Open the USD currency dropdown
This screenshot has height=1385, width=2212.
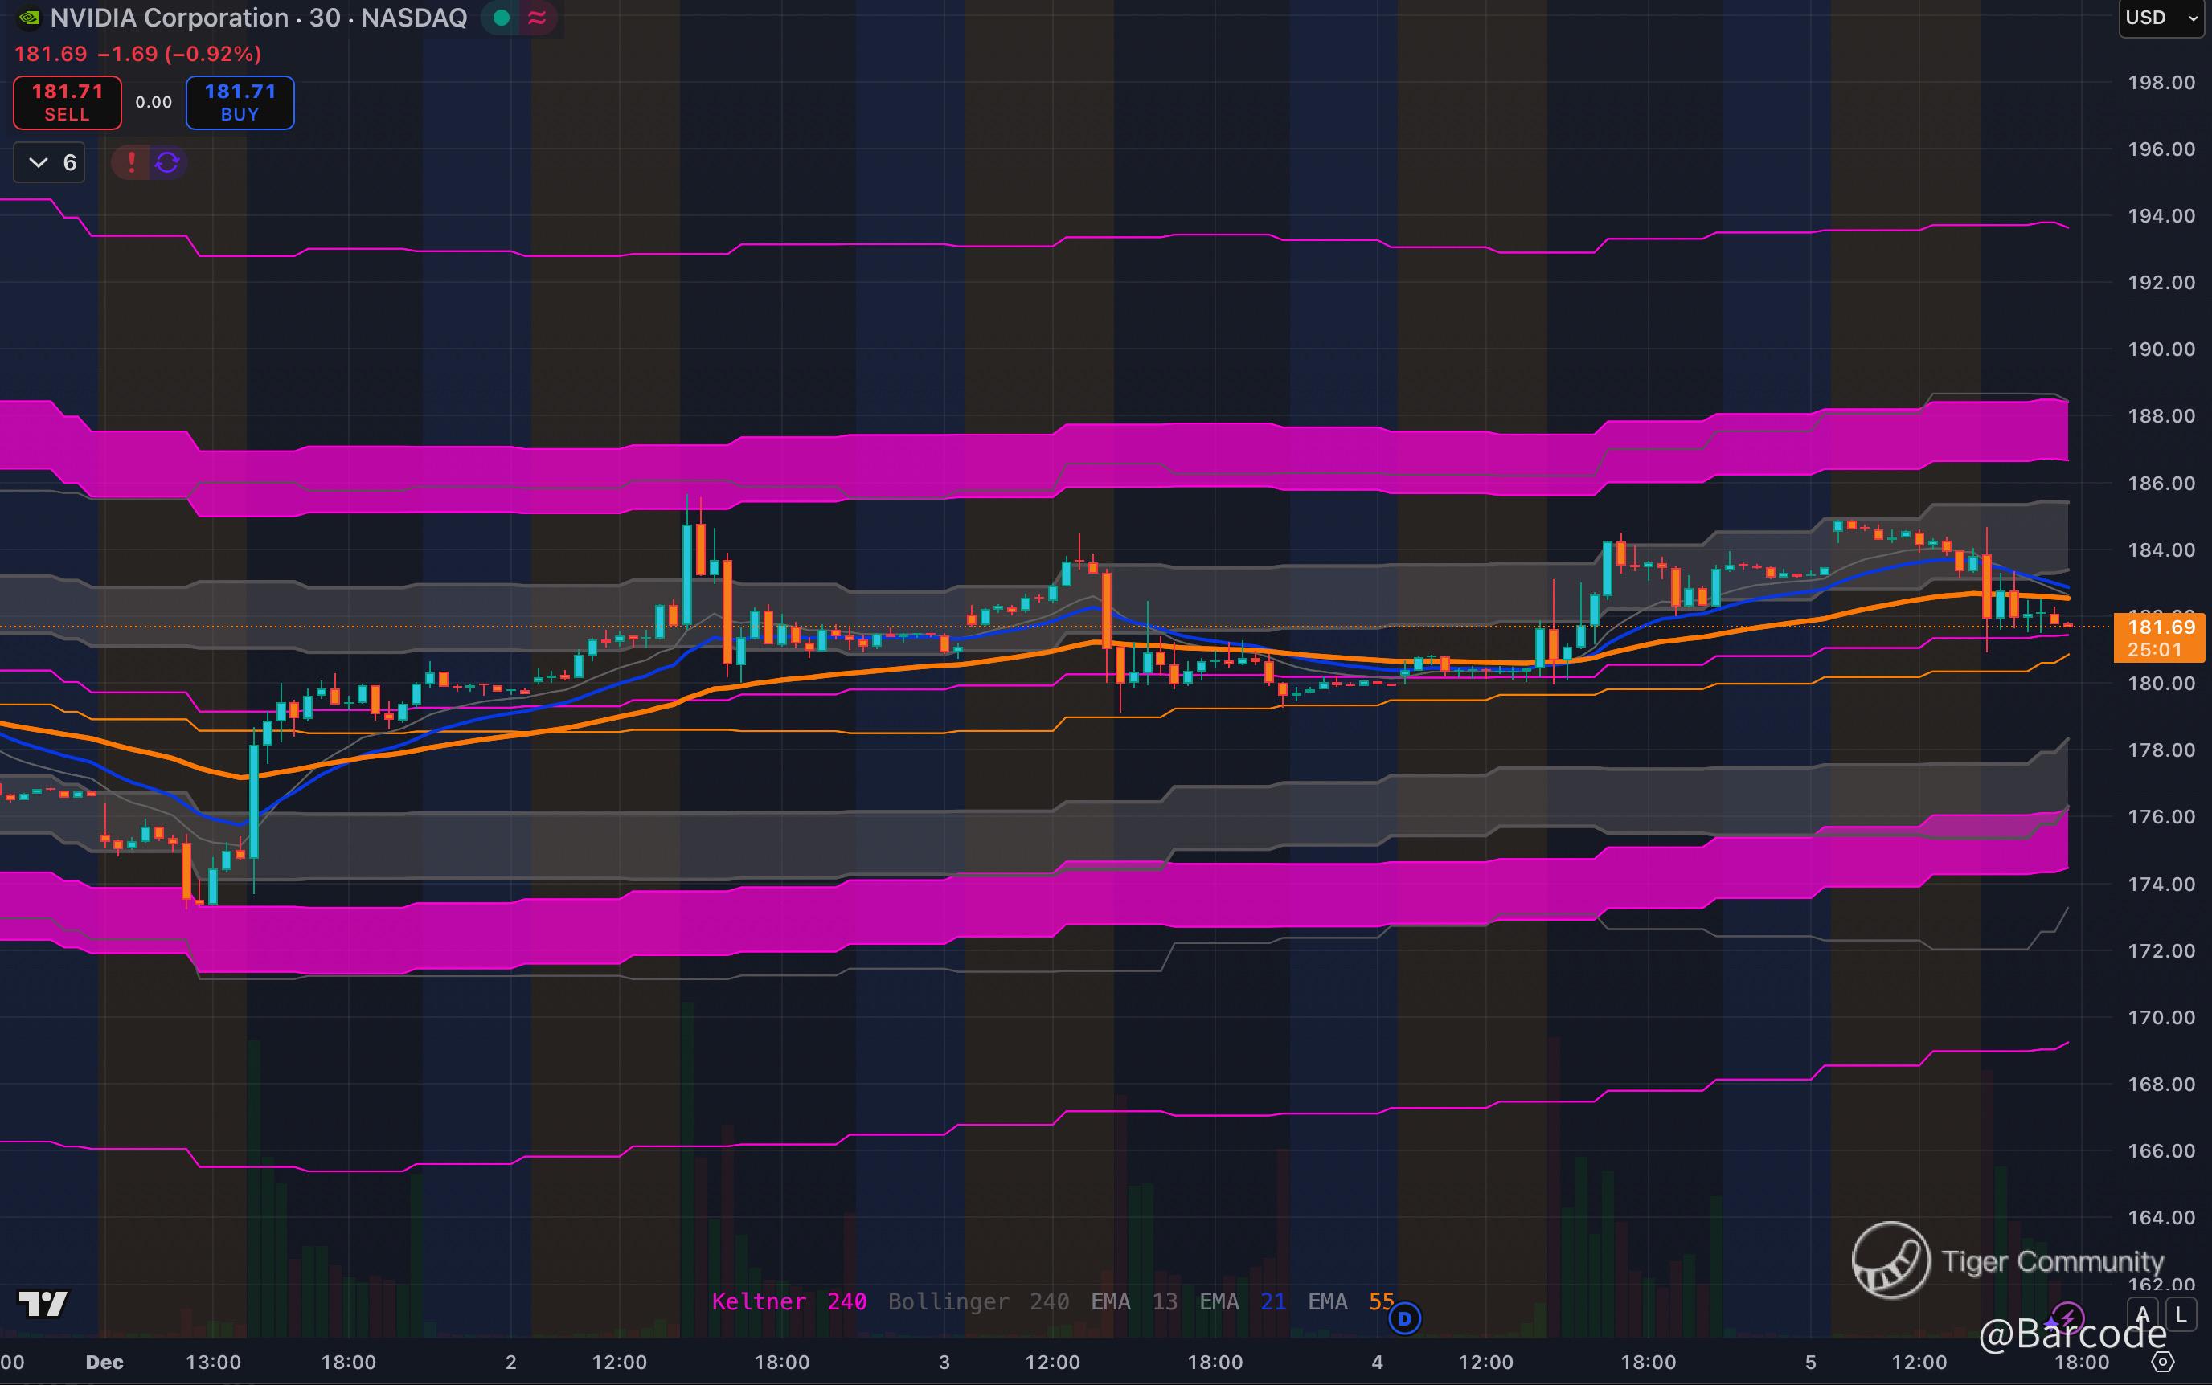pos(2161,18)
